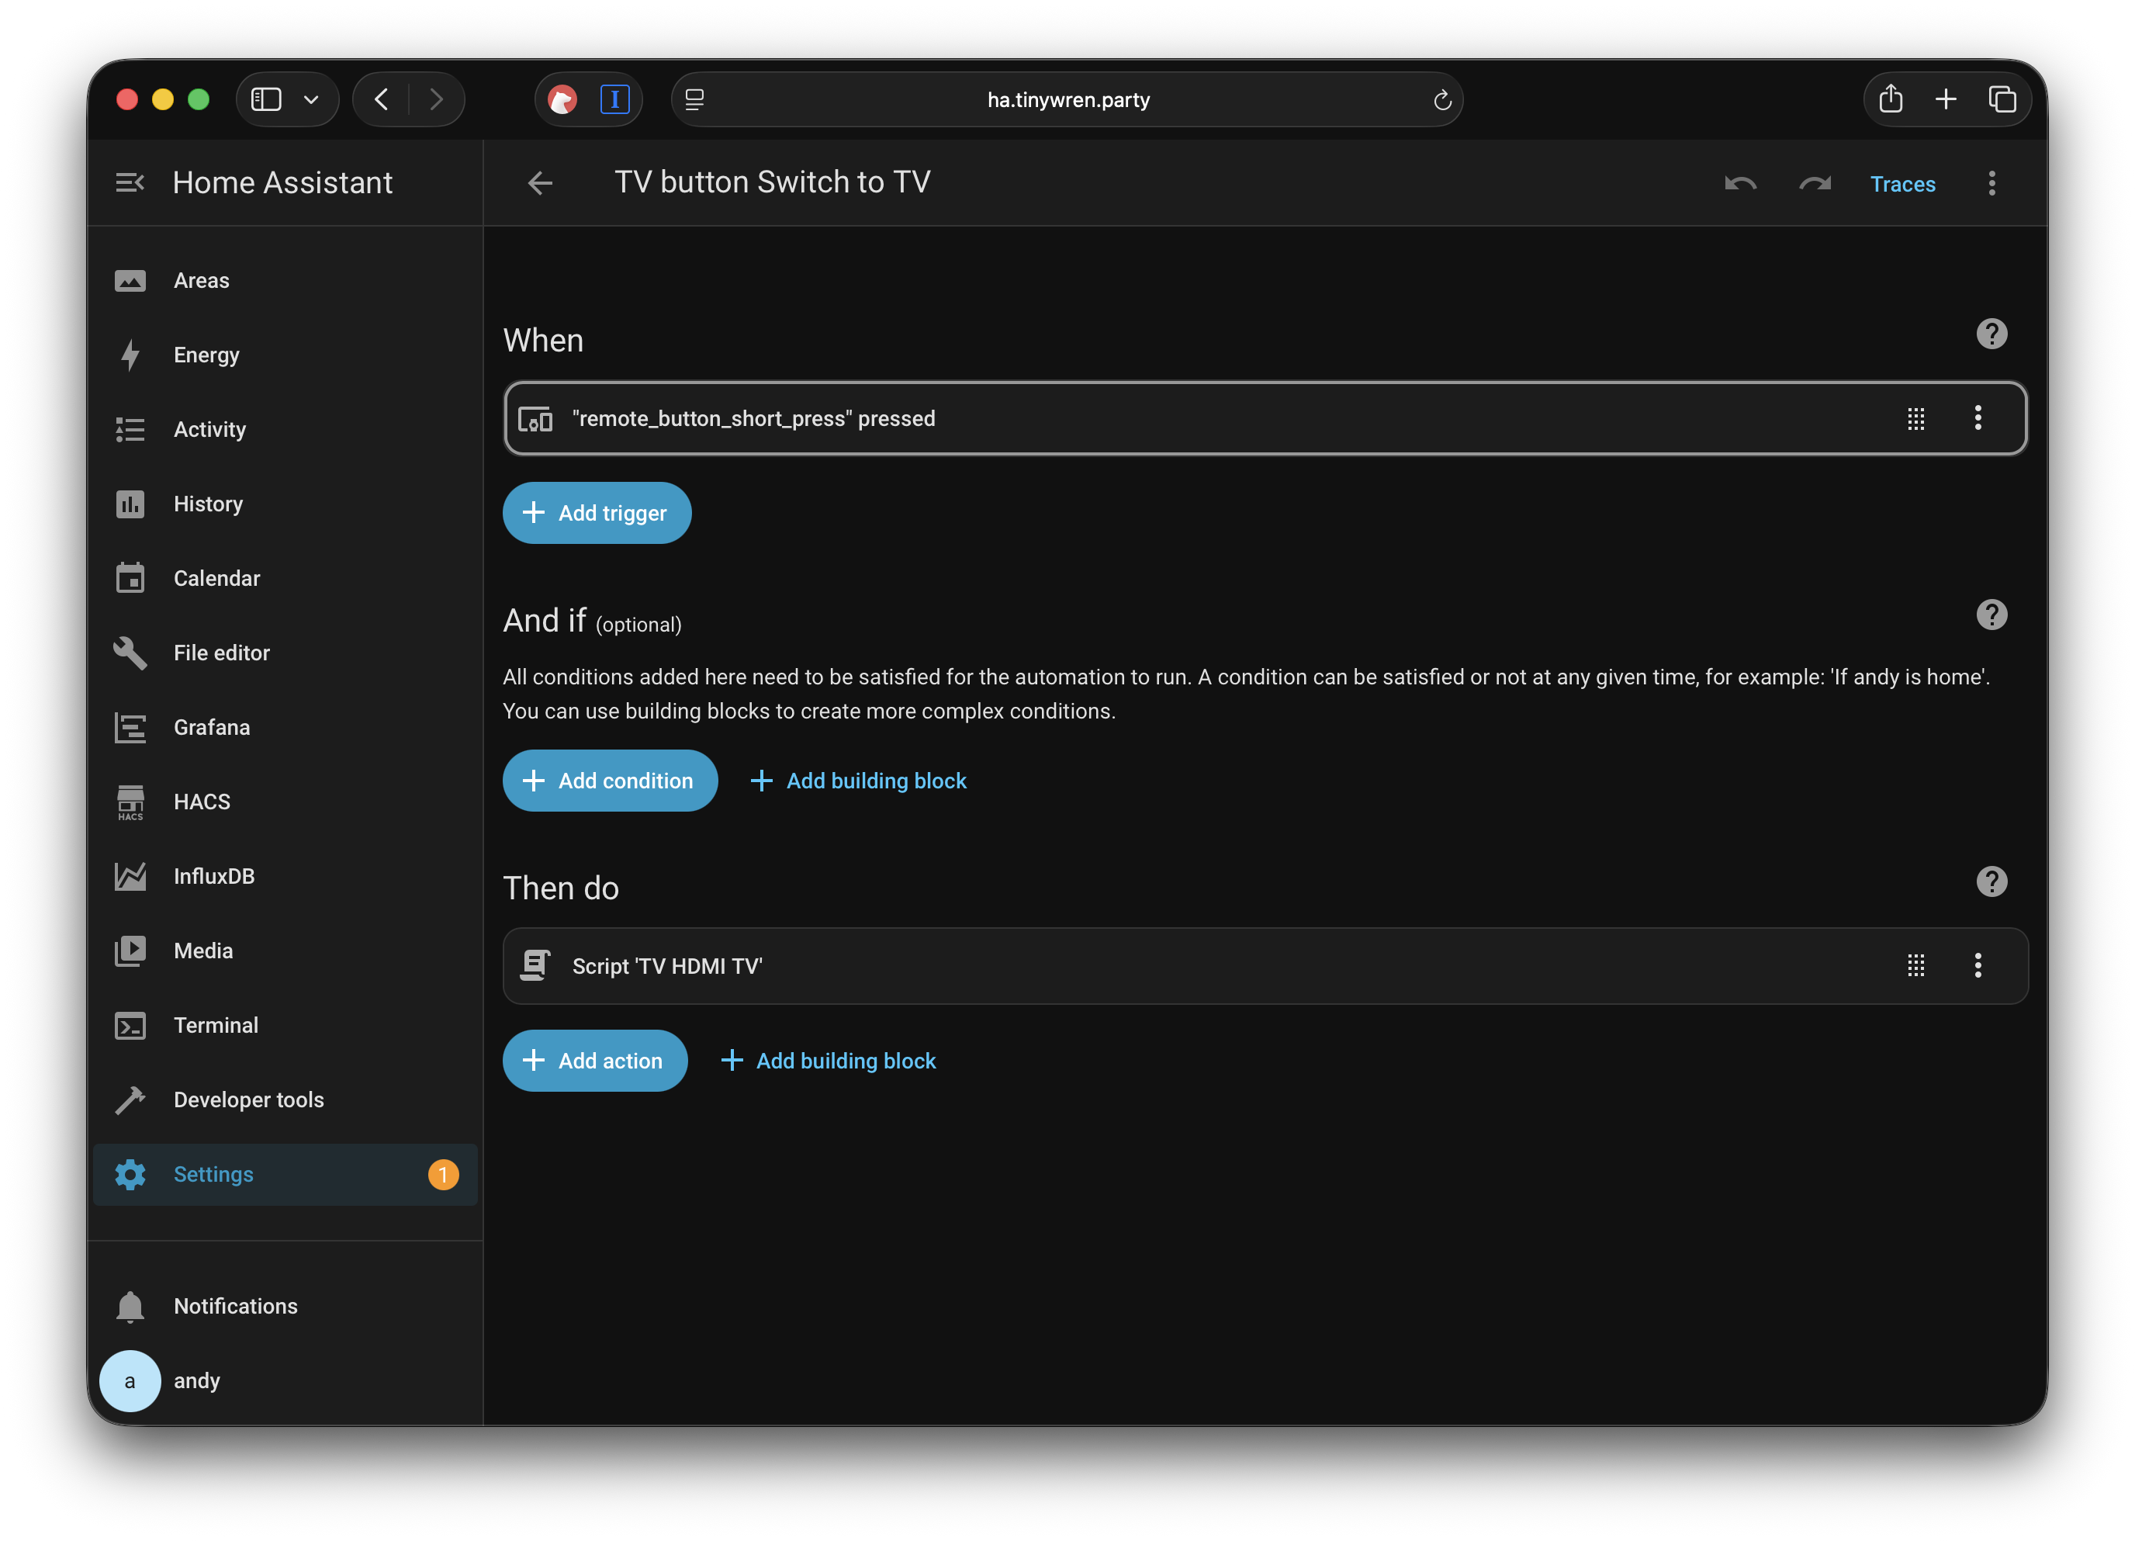Click the help icon beside 'When'
The height and width of the screenshot is (1541, 2135).
pos(1992,334)
